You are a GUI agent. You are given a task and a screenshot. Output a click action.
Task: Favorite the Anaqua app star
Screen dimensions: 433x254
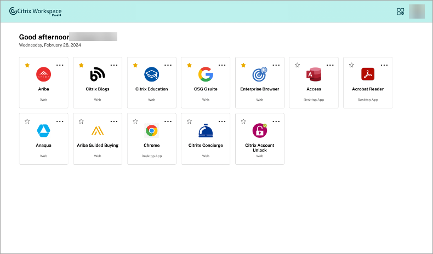27,122
